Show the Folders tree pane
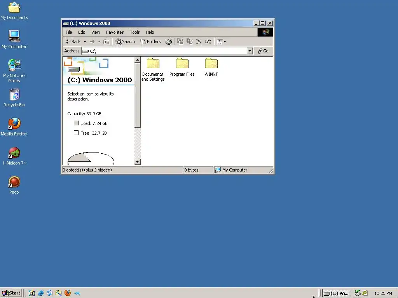Screen dimensions: 398x298 coord(150,42)
